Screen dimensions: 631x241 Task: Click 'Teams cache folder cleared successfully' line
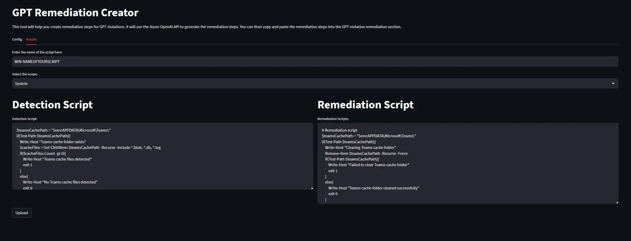(374, 188)
